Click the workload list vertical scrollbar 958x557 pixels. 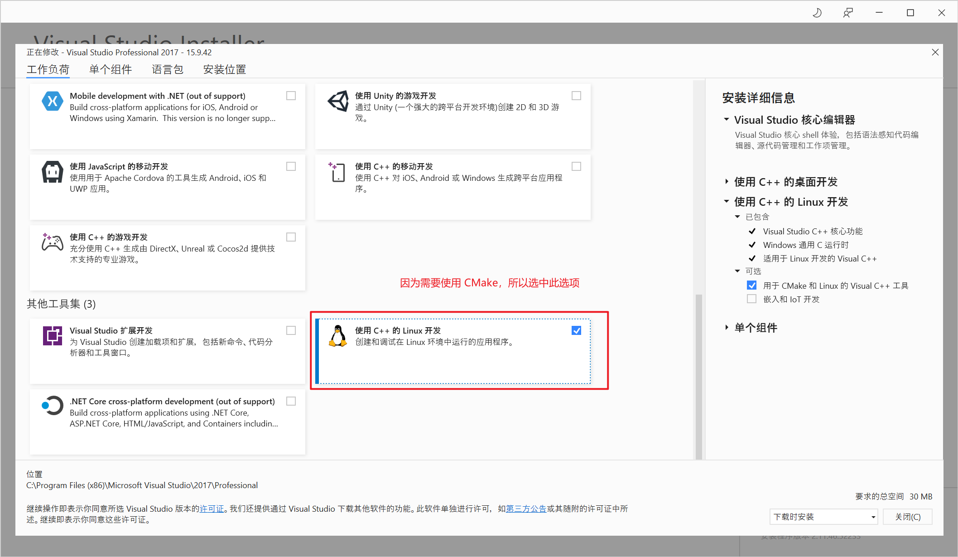[698, 376]
